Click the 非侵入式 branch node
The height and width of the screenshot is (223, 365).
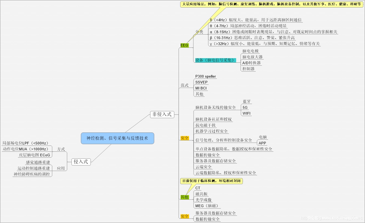[162, 114]
